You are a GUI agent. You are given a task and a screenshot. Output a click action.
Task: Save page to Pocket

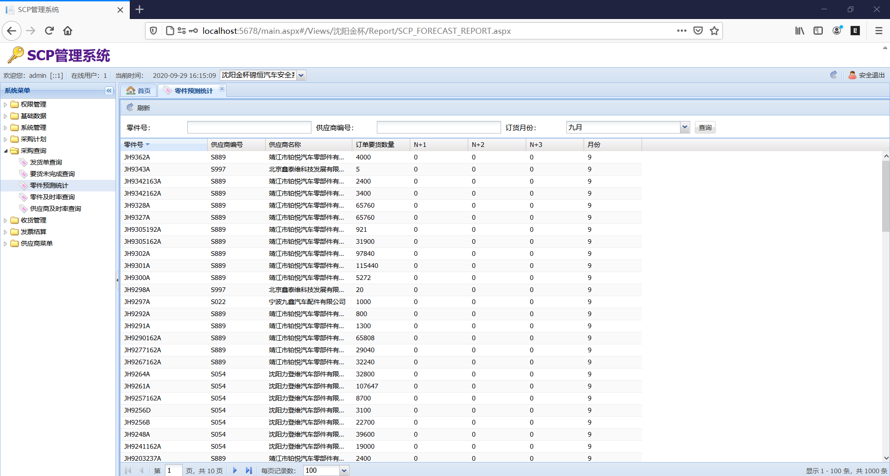(698, 31)
